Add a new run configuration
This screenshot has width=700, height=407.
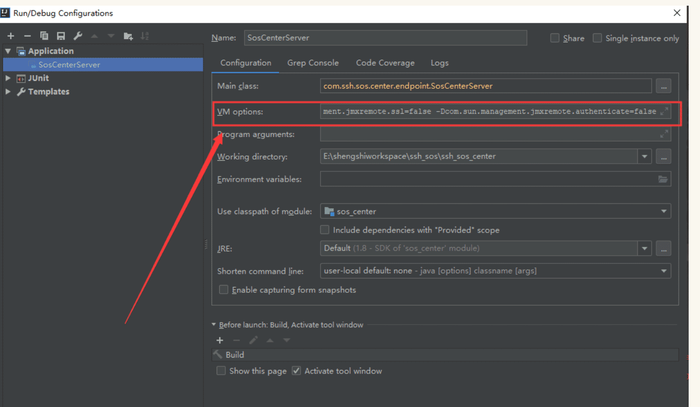pos(11,36)
